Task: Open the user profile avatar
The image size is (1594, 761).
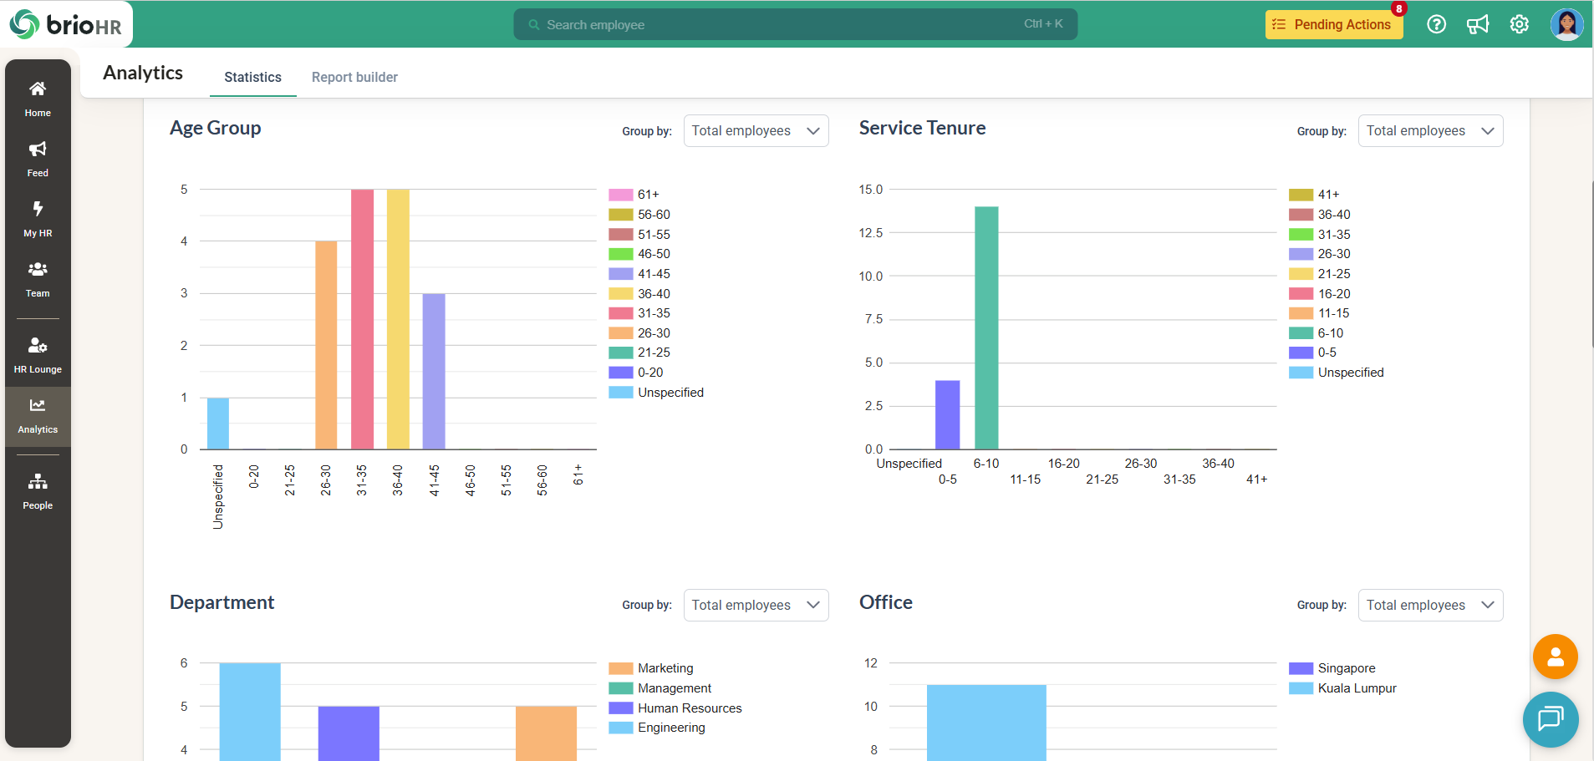Action: (1566, 24)
